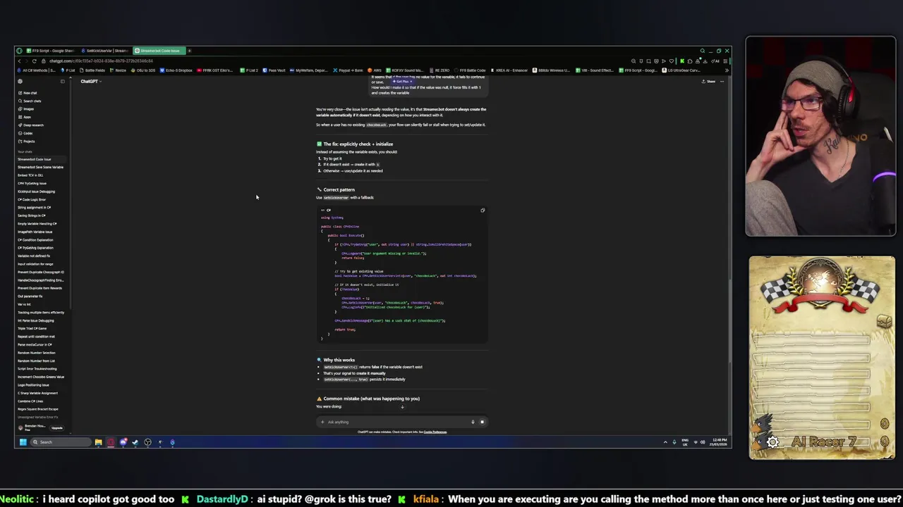Open the FF9 Battle Code bookmark
Image resolution: width=903 pixels, height=507 pixels.
point(469,70)
